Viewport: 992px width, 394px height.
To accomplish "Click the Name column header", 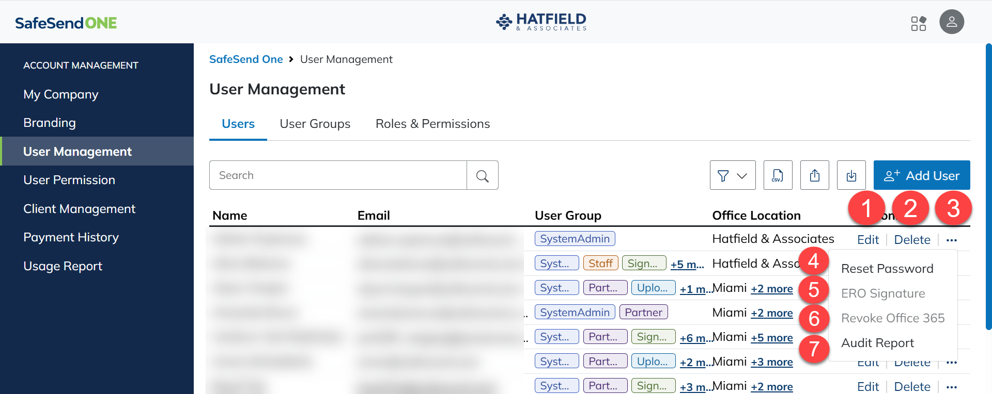I will pyautogui.click(x=230, y=216).
